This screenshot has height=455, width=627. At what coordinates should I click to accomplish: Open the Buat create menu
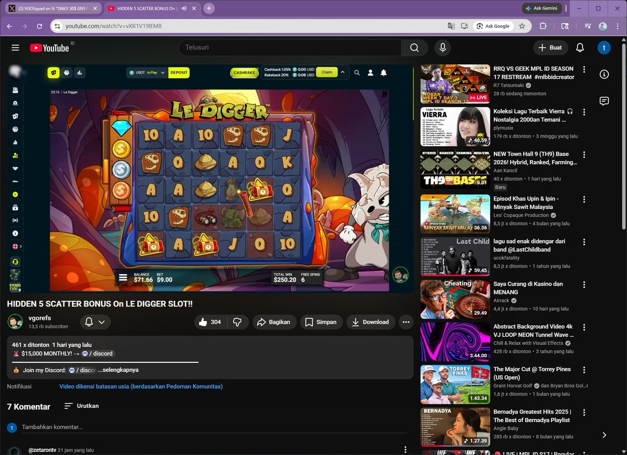click(550, 48)
